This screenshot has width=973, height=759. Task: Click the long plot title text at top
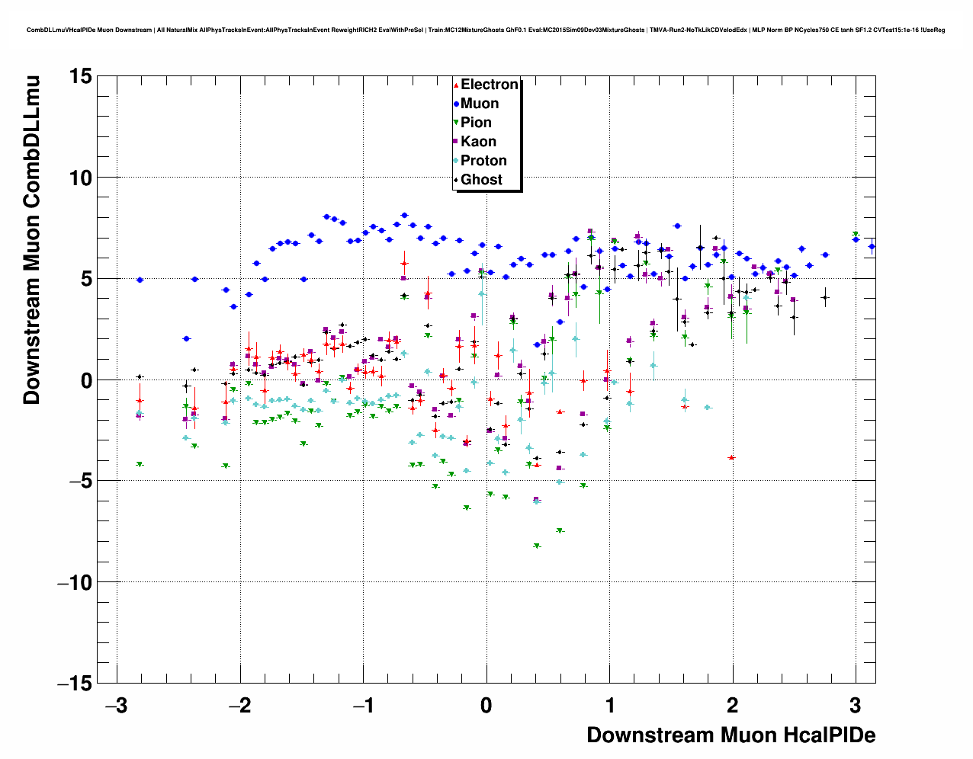(486, 30)
